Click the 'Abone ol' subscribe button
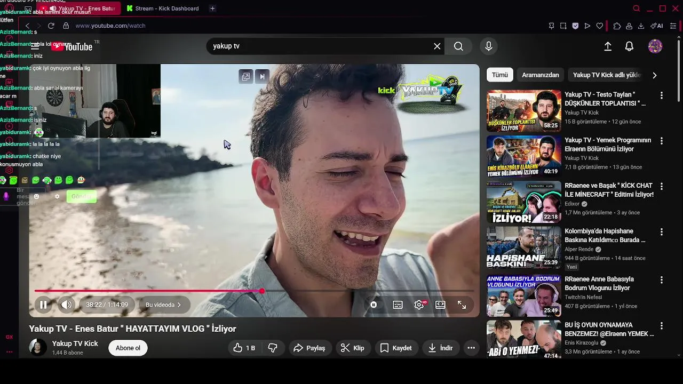Screen dimensions: 683x384 coord(128,348)
